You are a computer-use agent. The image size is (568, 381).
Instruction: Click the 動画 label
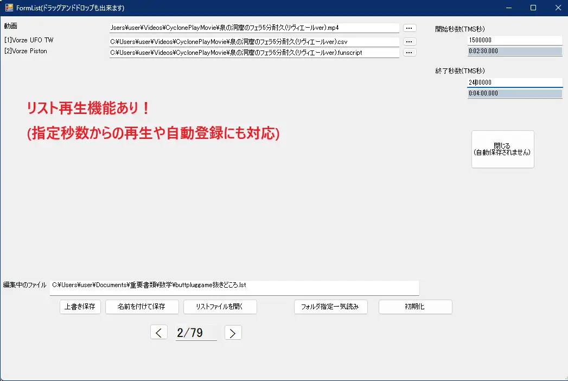pos(10,26)
